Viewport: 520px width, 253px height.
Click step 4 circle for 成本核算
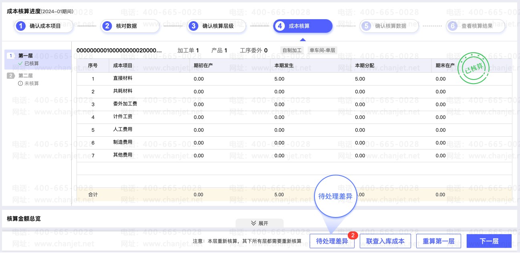(280, 26)
